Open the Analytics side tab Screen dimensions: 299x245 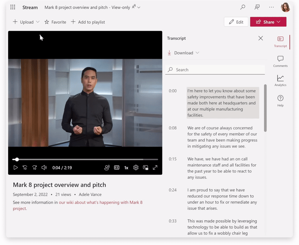tap(280, 80)
